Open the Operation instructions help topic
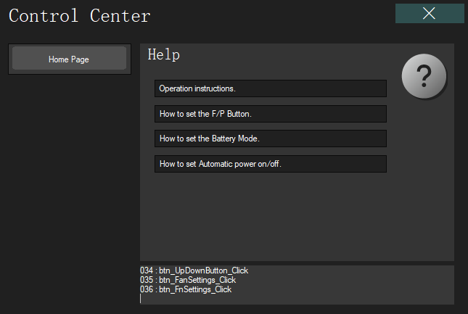The width and height of the screenshot is (468, 314). [x=270, y=88]
